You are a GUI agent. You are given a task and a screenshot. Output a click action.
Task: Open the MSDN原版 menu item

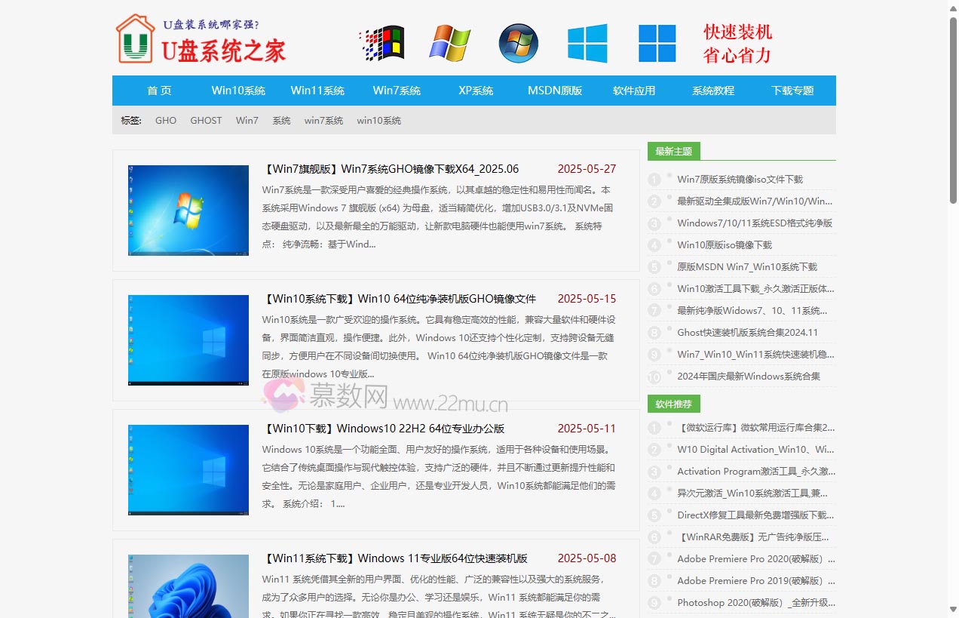555,90
